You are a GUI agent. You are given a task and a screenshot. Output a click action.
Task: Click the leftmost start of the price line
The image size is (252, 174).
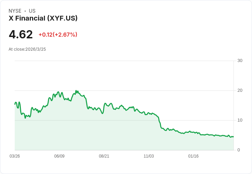point(15,104)
